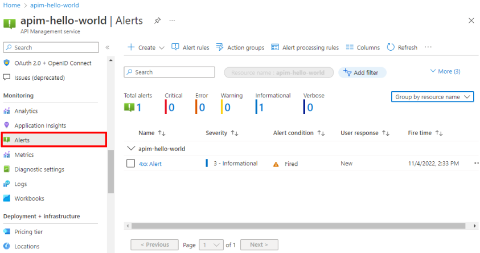The width and height of the screenshot is (480, 253).
Task: Open Application Insights menu item
Action: pyautogui.click(x=40, y=125)
